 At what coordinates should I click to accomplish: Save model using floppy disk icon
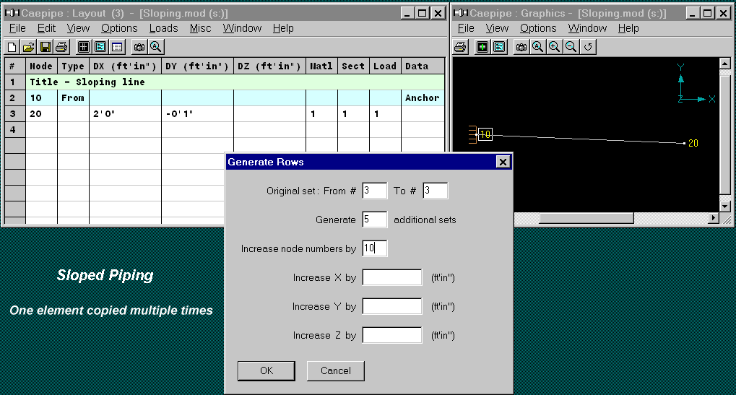click(45, 47)
